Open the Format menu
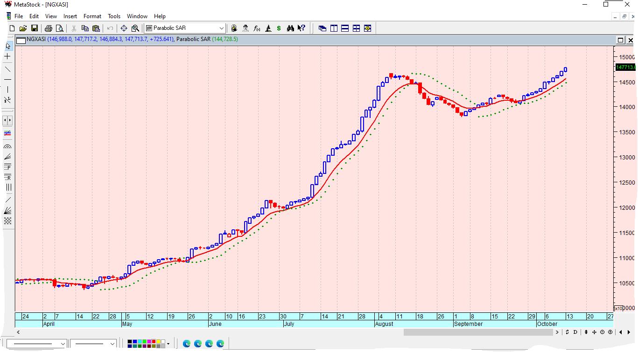The height and width of the screenshot is (352, 638). [92, 16]
